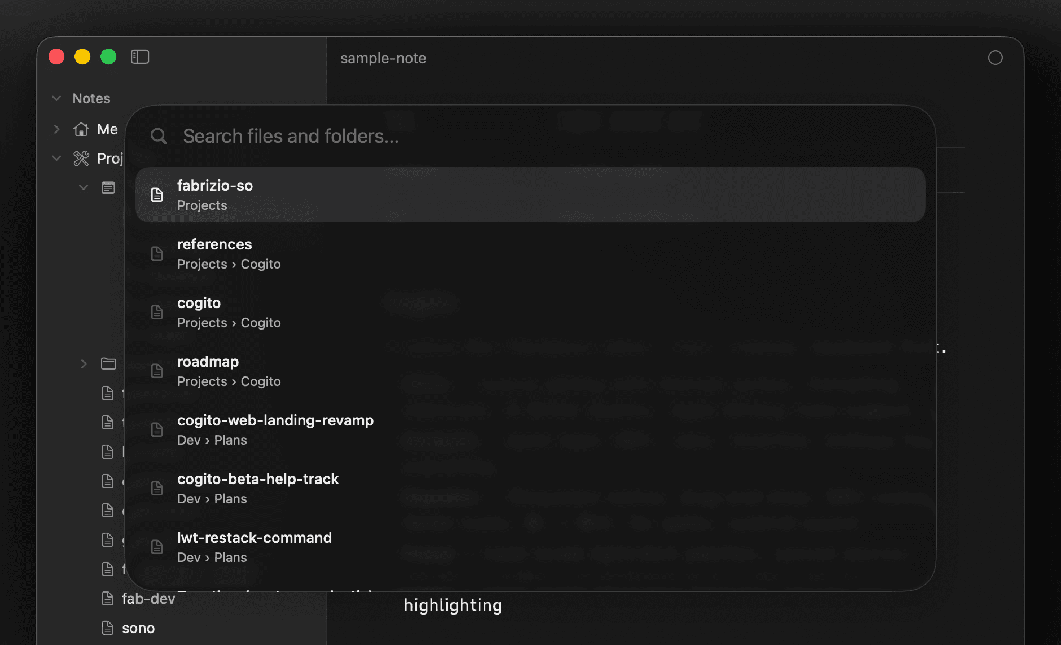Screen dimensions: 1061x645
Task: Open the cogito-beta-help-track result
Action: [x=530, y=488]
